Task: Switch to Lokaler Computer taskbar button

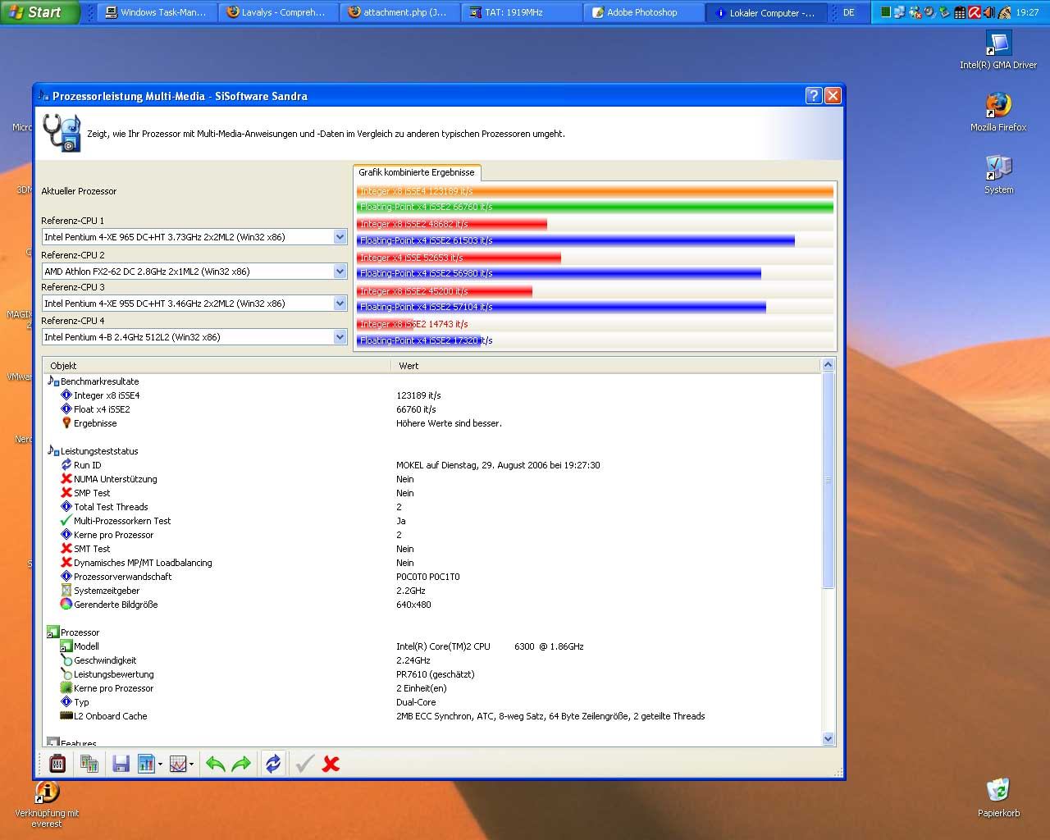Action: (765, 12)
